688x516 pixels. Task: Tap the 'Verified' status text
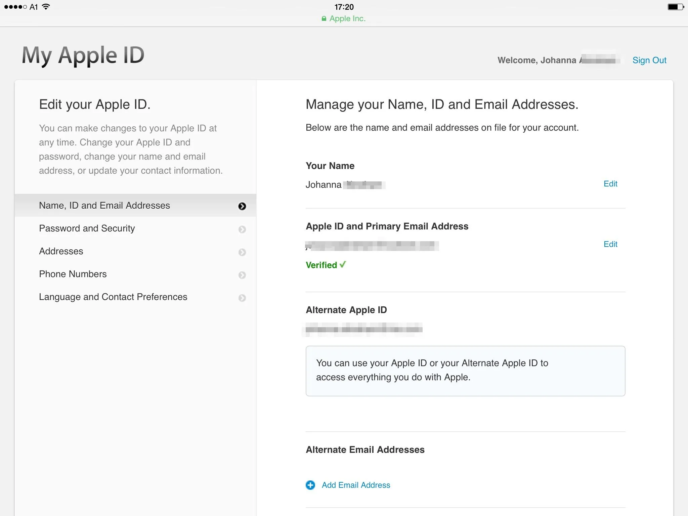click(x=321, y=265)
